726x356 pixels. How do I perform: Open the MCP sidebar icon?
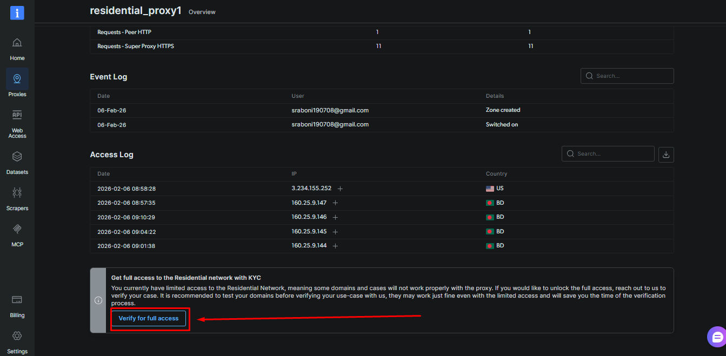tap(17, 229)
